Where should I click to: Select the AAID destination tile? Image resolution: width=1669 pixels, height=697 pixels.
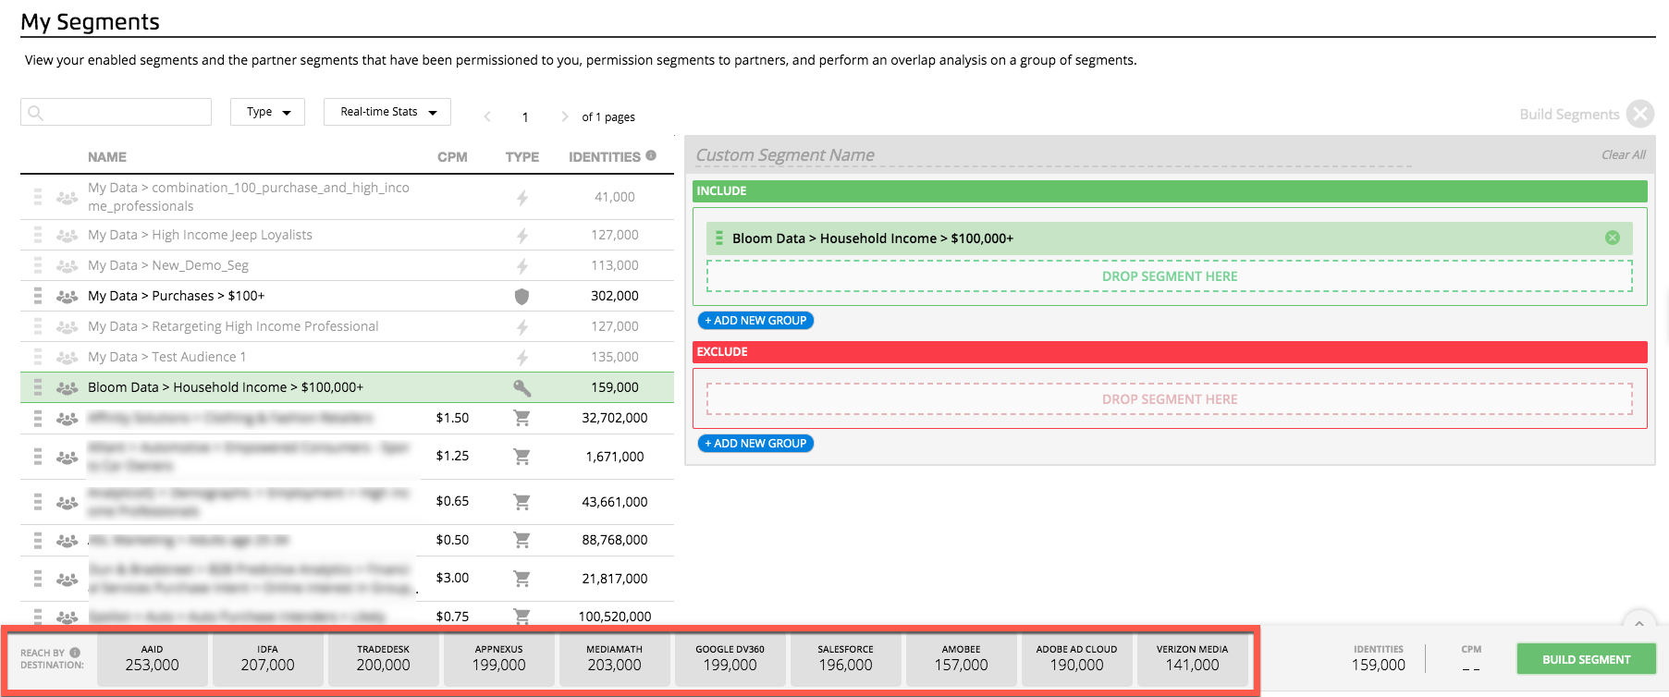152,659
